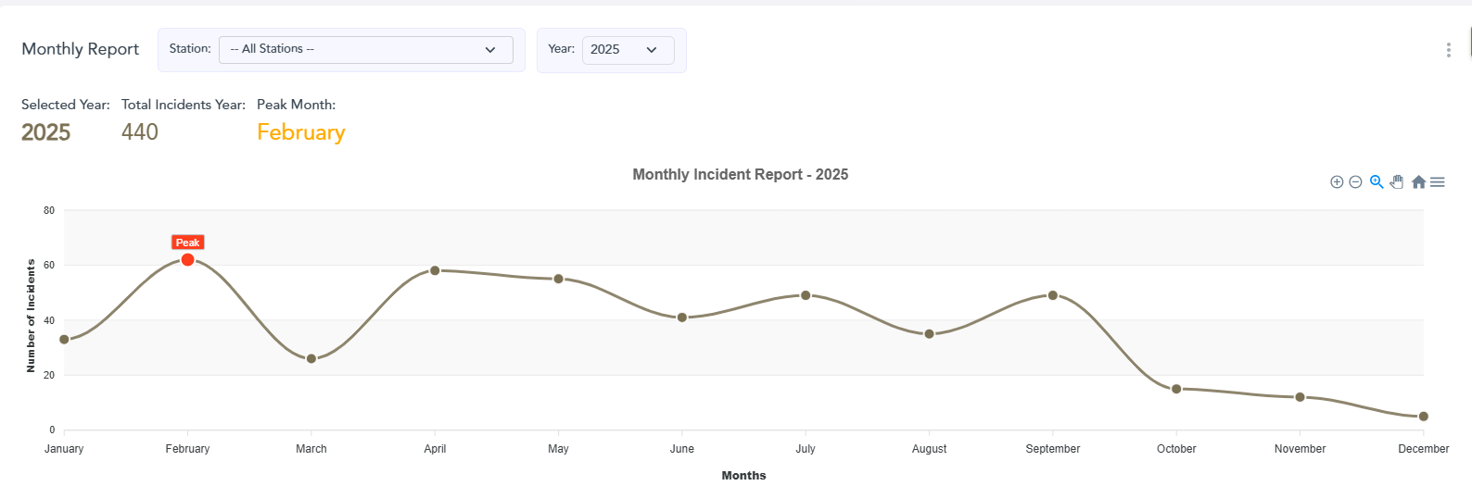1472x486 pixels.
Task: Open the three-dot options menu
Action: tap(1448, 50)
